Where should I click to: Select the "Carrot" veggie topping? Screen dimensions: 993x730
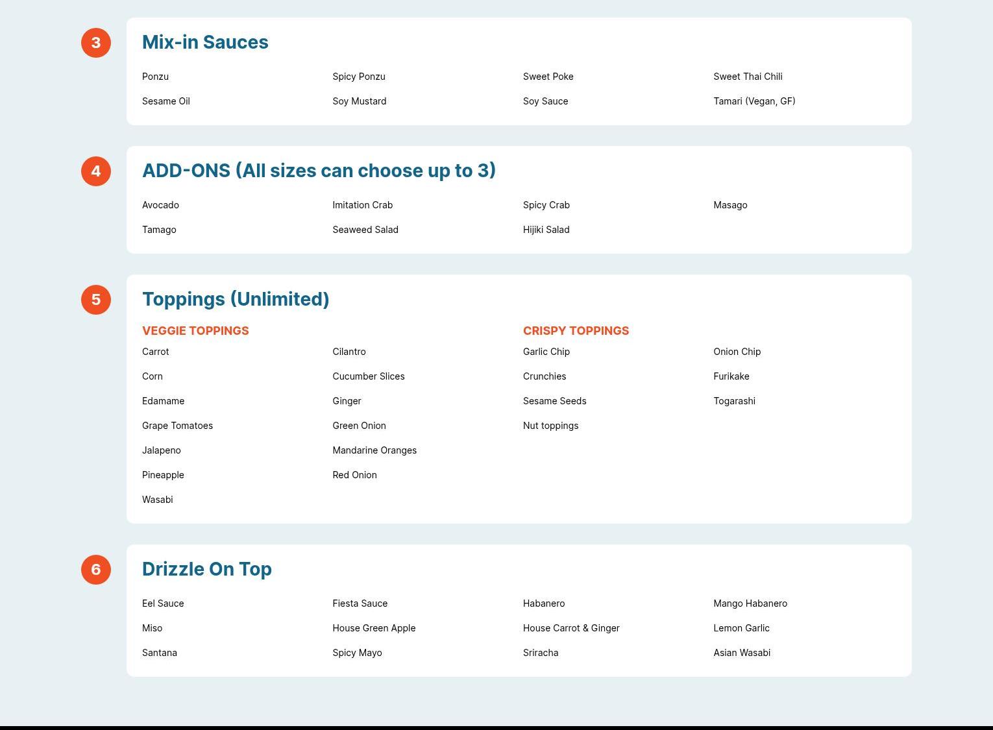click(x=155, y=352)
